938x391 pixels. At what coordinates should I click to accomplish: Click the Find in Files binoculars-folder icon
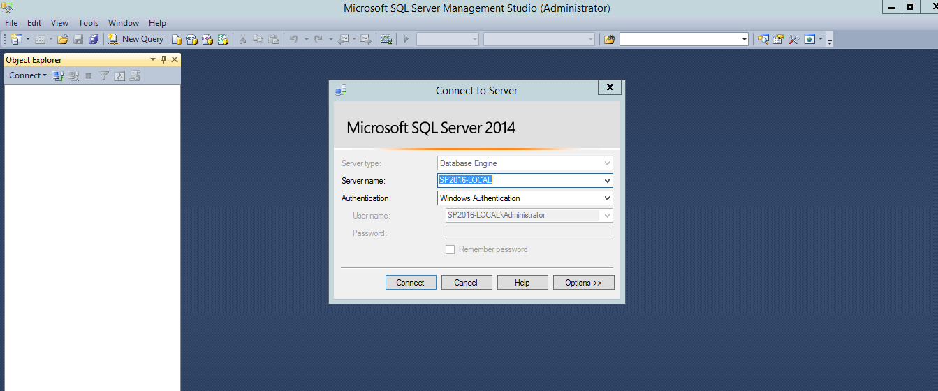tap(609, 39)
